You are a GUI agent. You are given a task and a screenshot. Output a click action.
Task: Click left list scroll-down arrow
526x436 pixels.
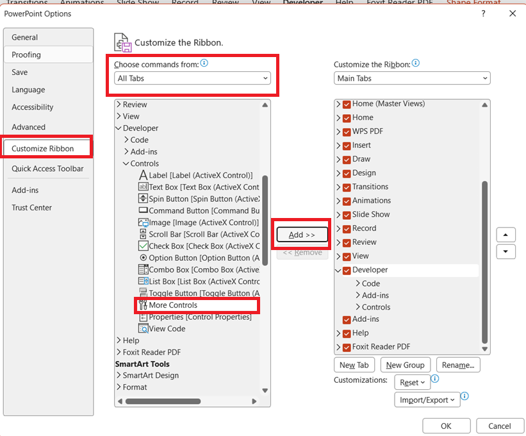265,390
